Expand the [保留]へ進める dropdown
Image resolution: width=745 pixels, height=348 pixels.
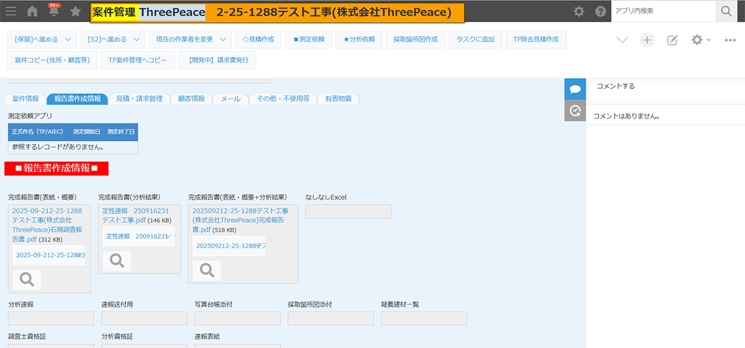[x=42, y=39]
